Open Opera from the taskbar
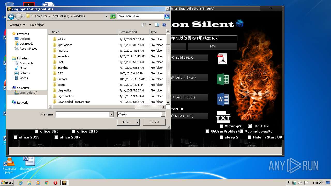Image resolution: width=331 pixels, height=186 pixels. [x=55, y=183]
